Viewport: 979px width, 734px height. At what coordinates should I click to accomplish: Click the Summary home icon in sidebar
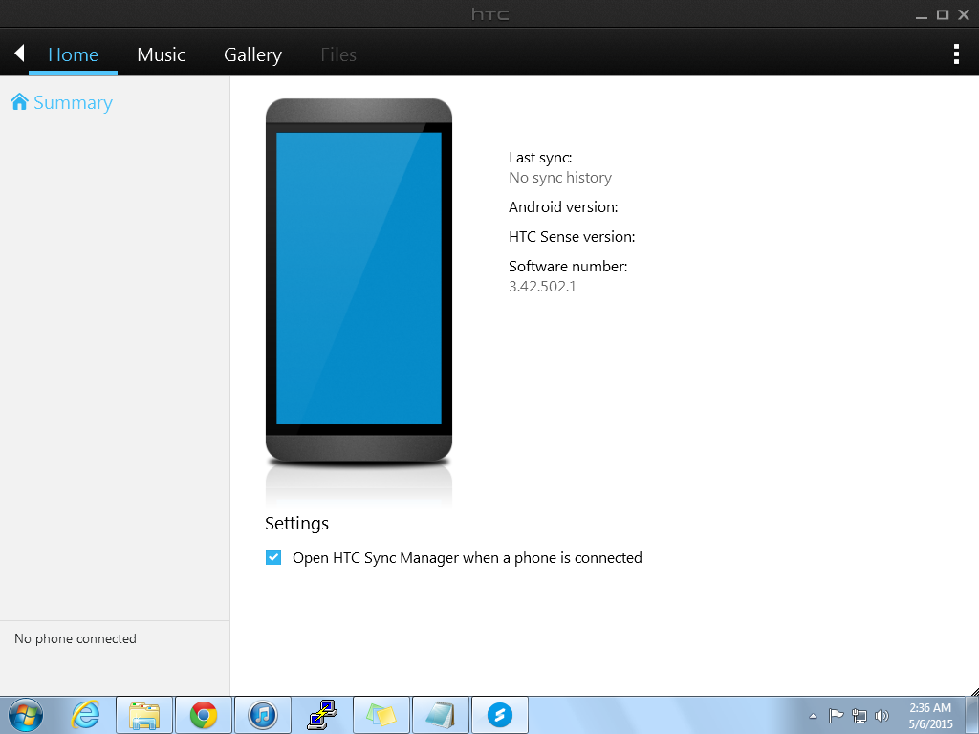coord(19,102)
